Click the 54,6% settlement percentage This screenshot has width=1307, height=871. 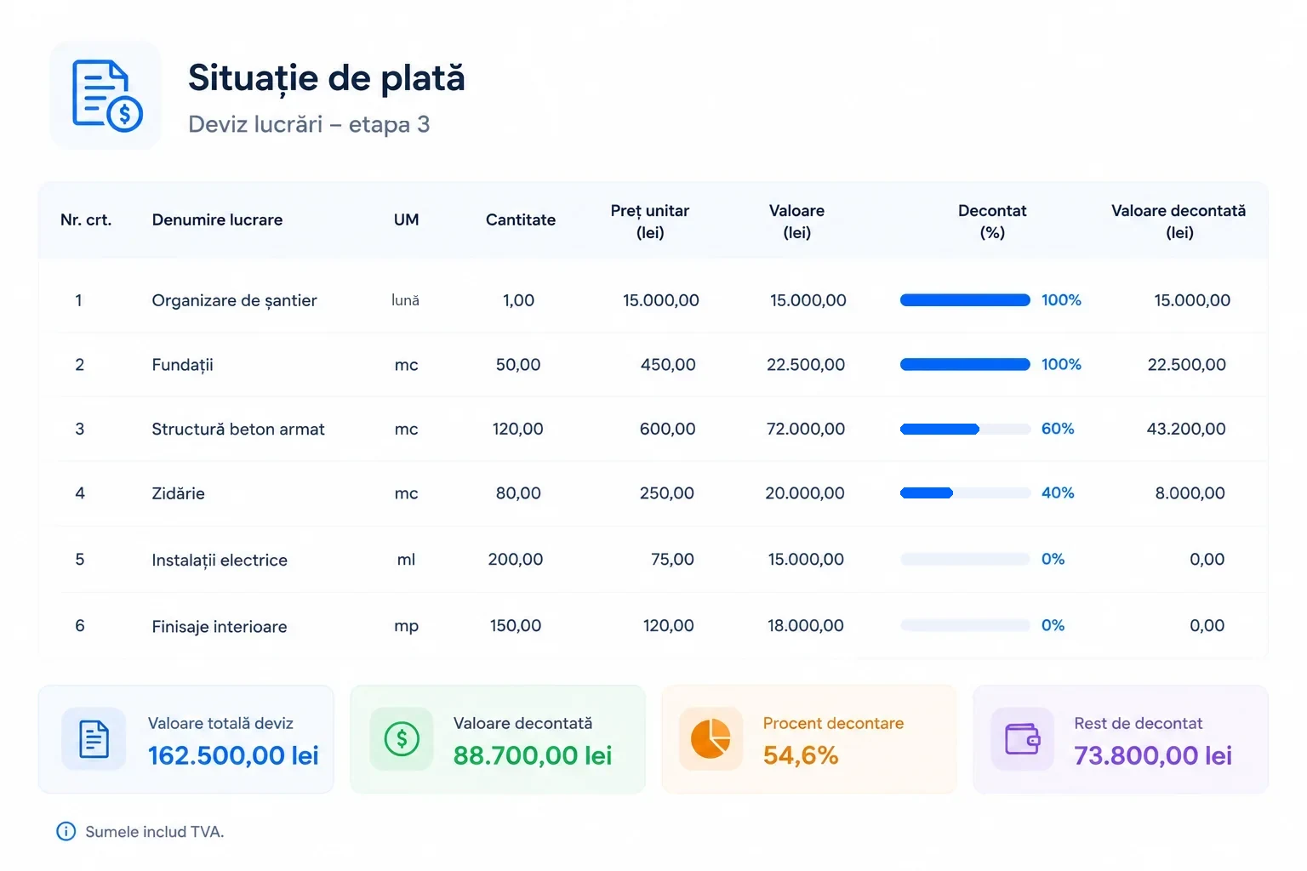tap(801, 755)
